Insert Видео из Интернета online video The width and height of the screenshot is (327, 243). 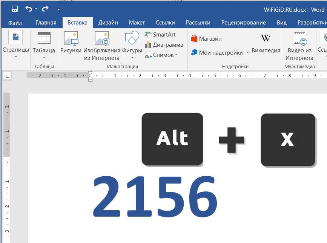[x=299, y=39]
